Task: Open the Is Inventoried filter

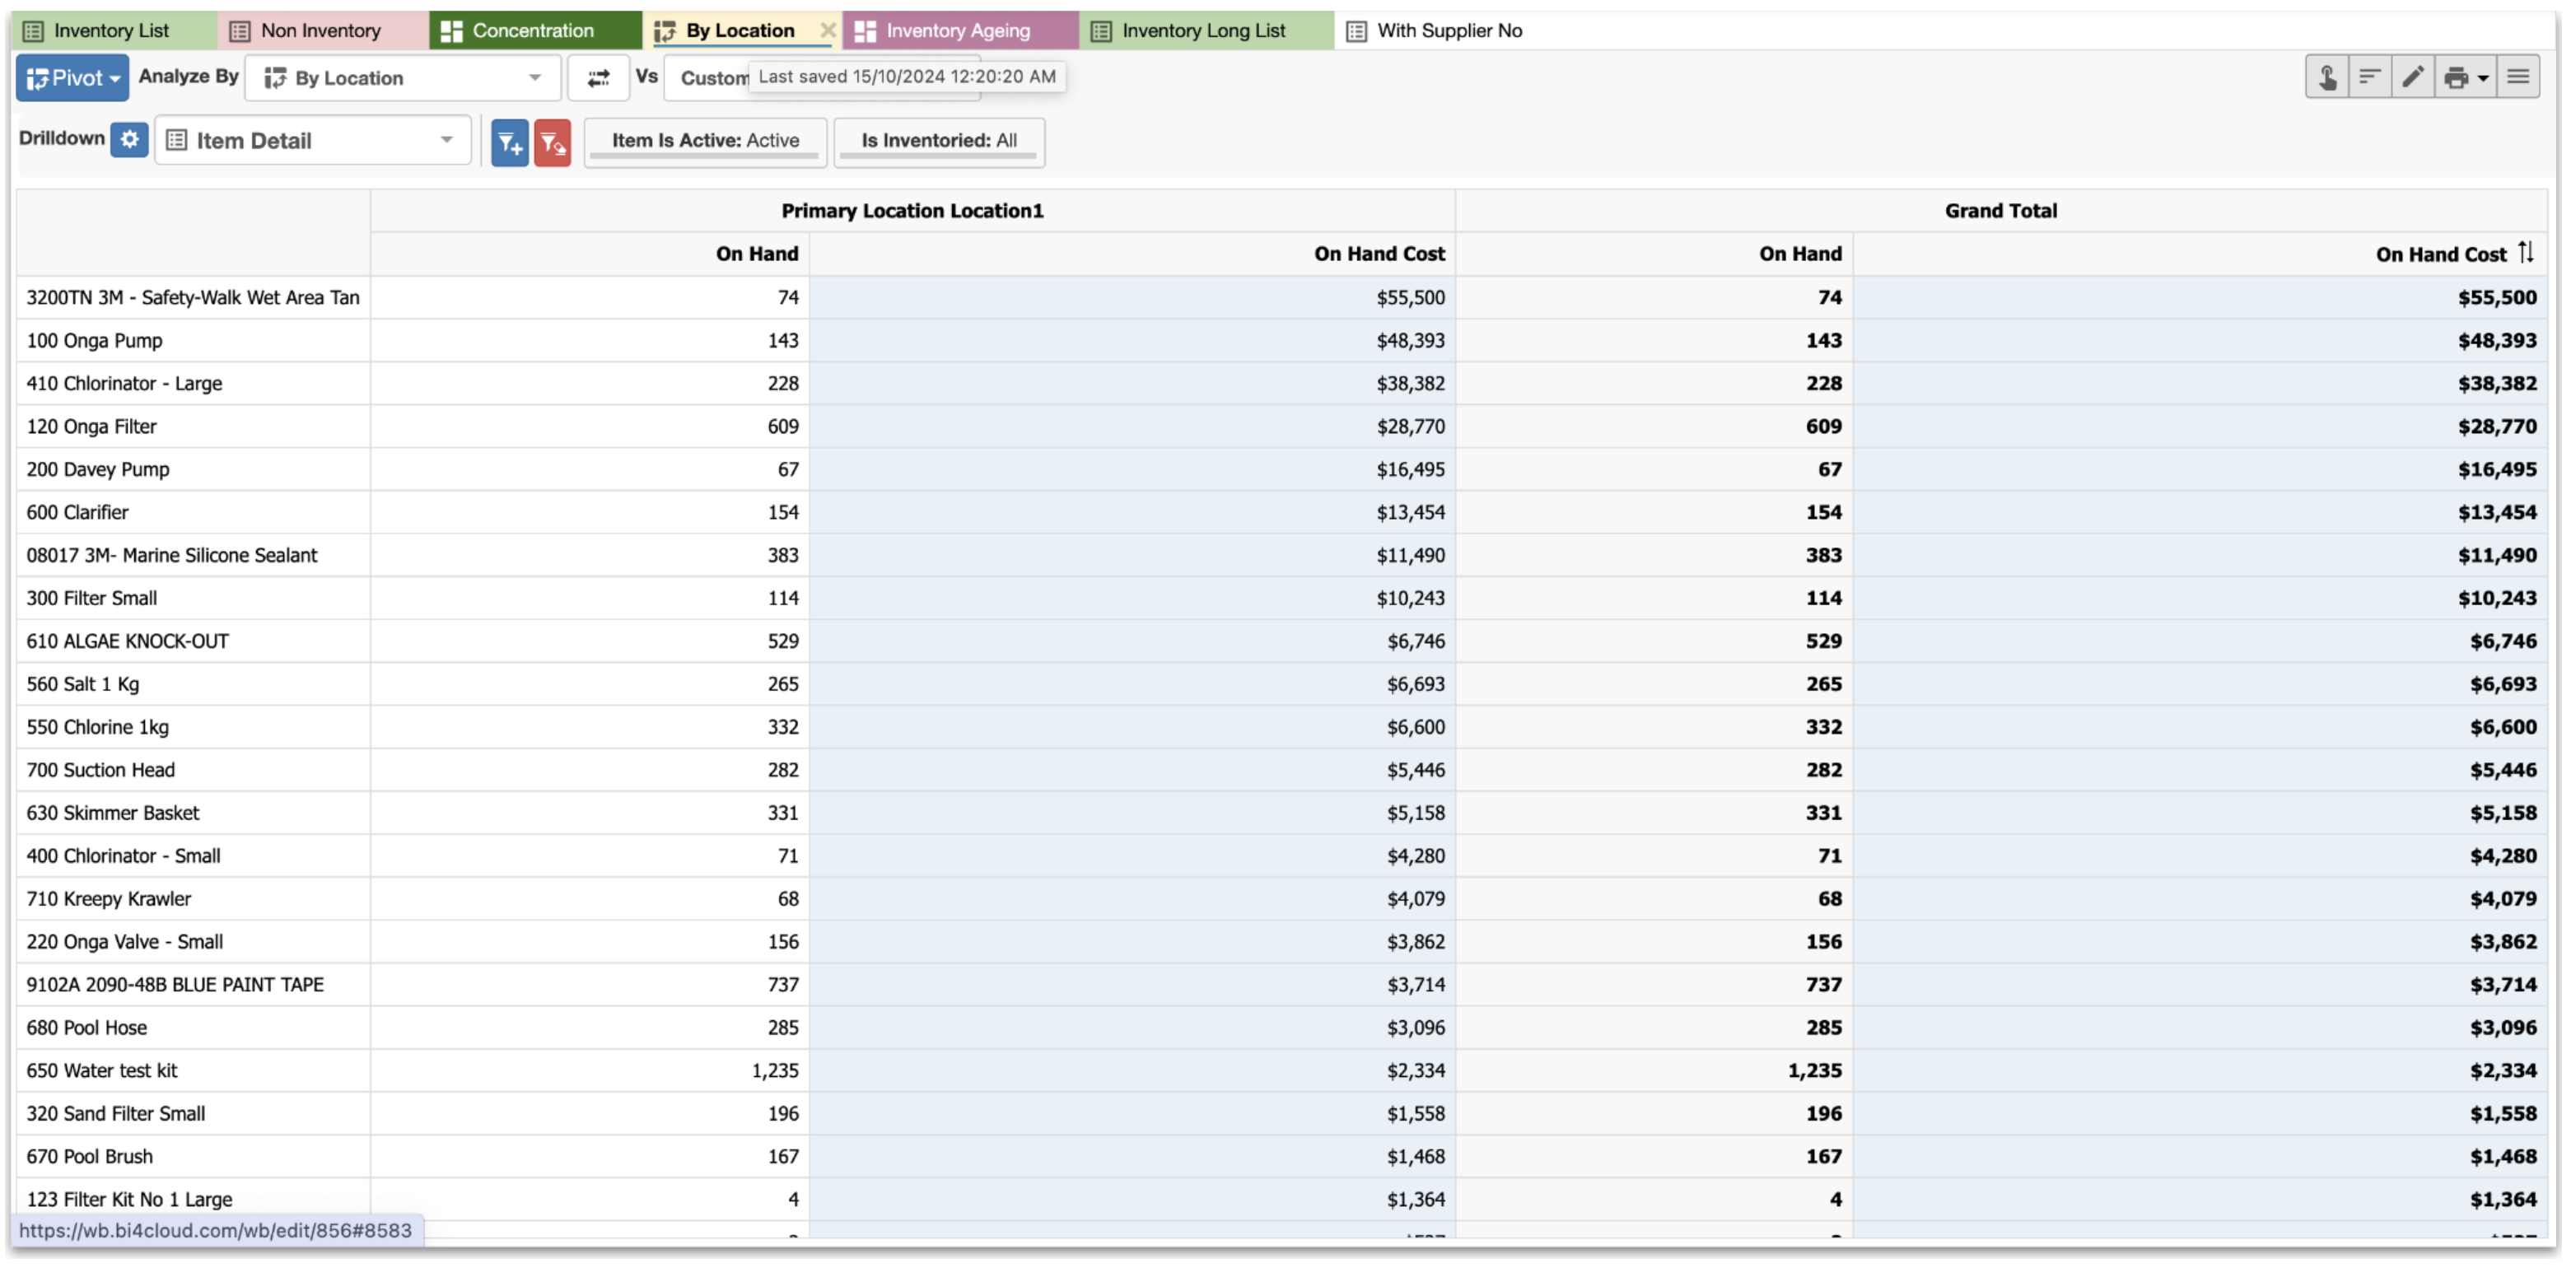Action: pyautogui.click(x=939, y=141)
